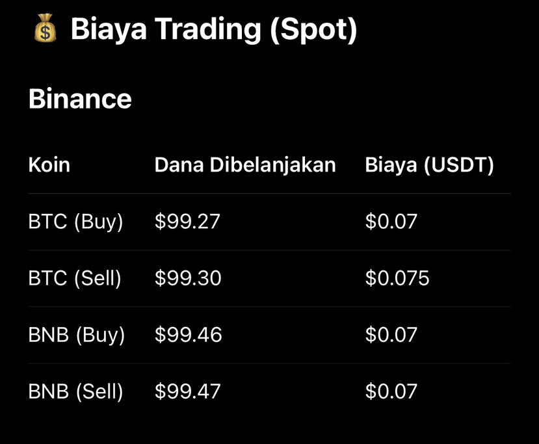
Task: Click the word Trading in the title
Action: [207, 31]
